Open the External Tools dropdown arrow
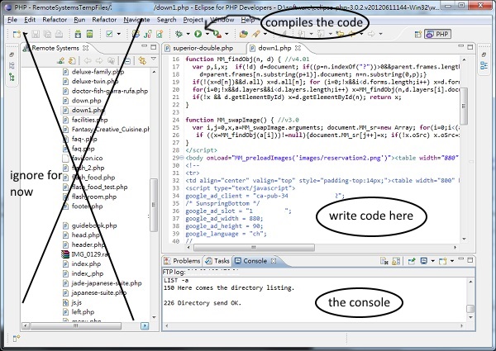Viewport: 496px width, 351px height. tap(227, 34)
